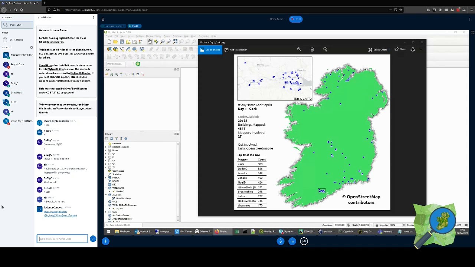Expand the PostGIS node in Browser tree
This screenshot has width=475, height=267.
pyautogui.click(x=106, y=178)
